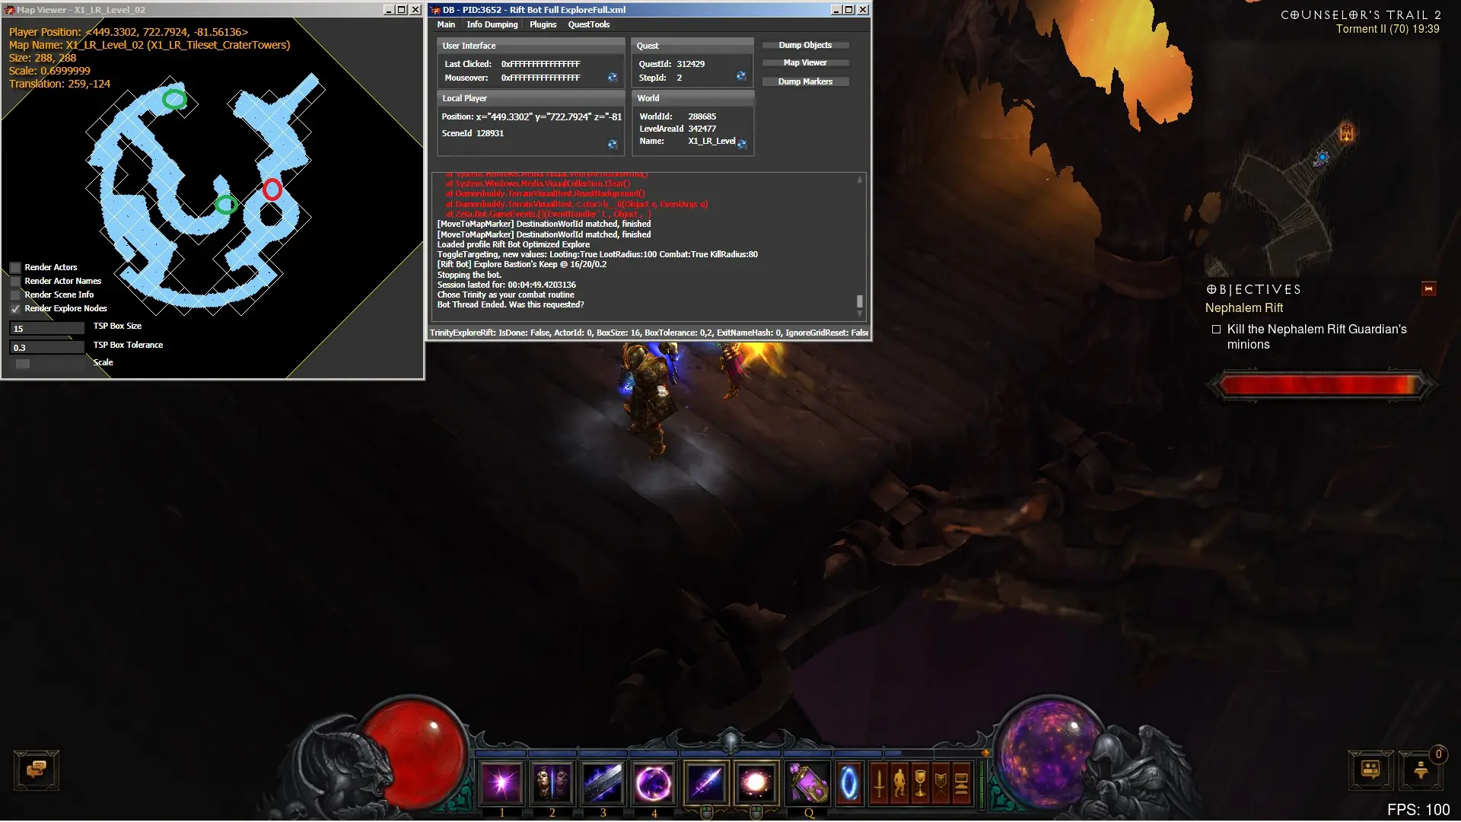The width and height of the screenshot is (1461, 822).
Task: Click the health potion Q slot
Action: coord(807,784)
